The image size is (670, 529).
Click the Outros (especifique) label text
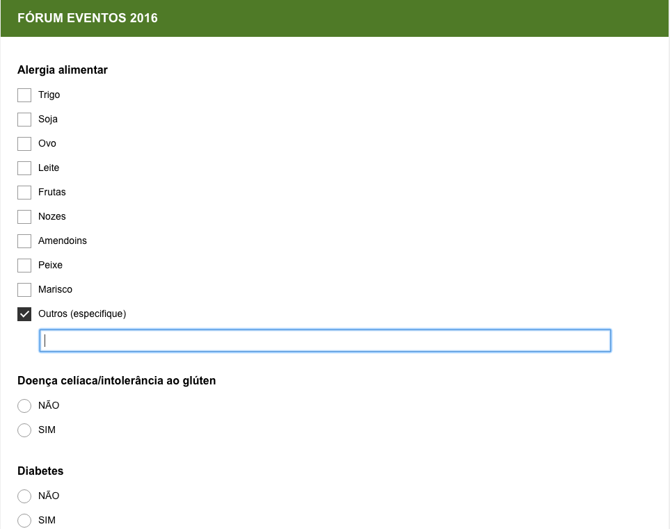pyautogui.click(x=82, y=314)
